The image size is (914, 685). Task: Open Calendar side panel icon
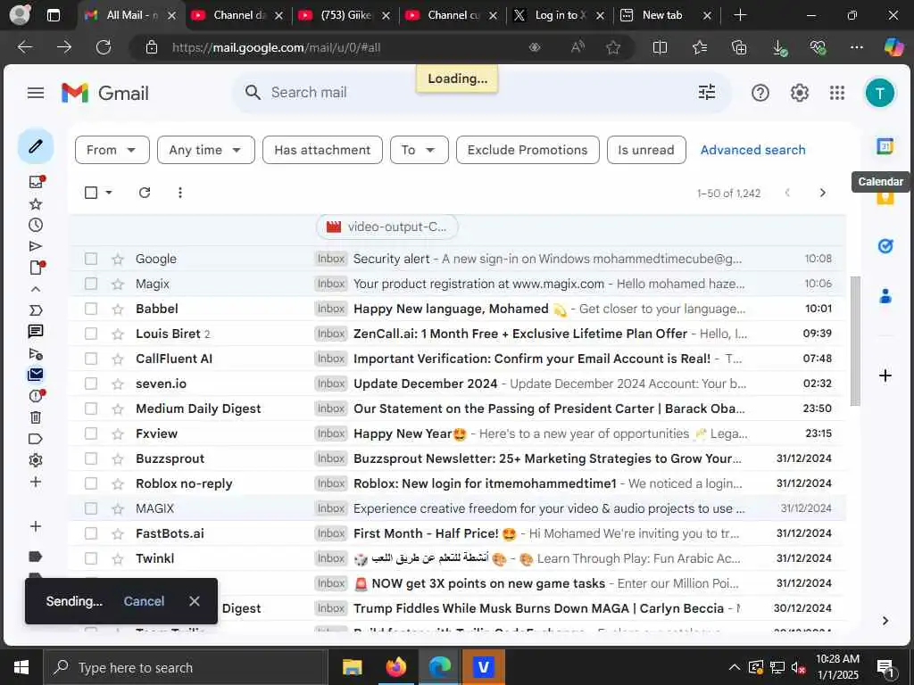885,146
